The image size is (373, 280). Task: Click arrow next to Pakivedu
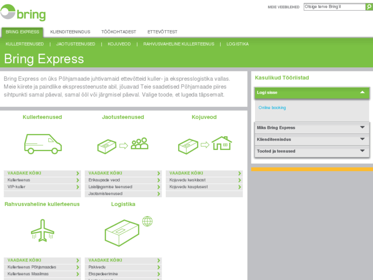[x=159, y=267]
